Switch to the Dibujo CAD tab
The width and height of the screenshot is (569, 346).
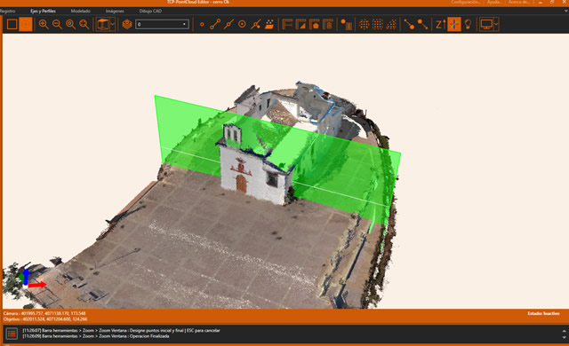tap(150, 11)
